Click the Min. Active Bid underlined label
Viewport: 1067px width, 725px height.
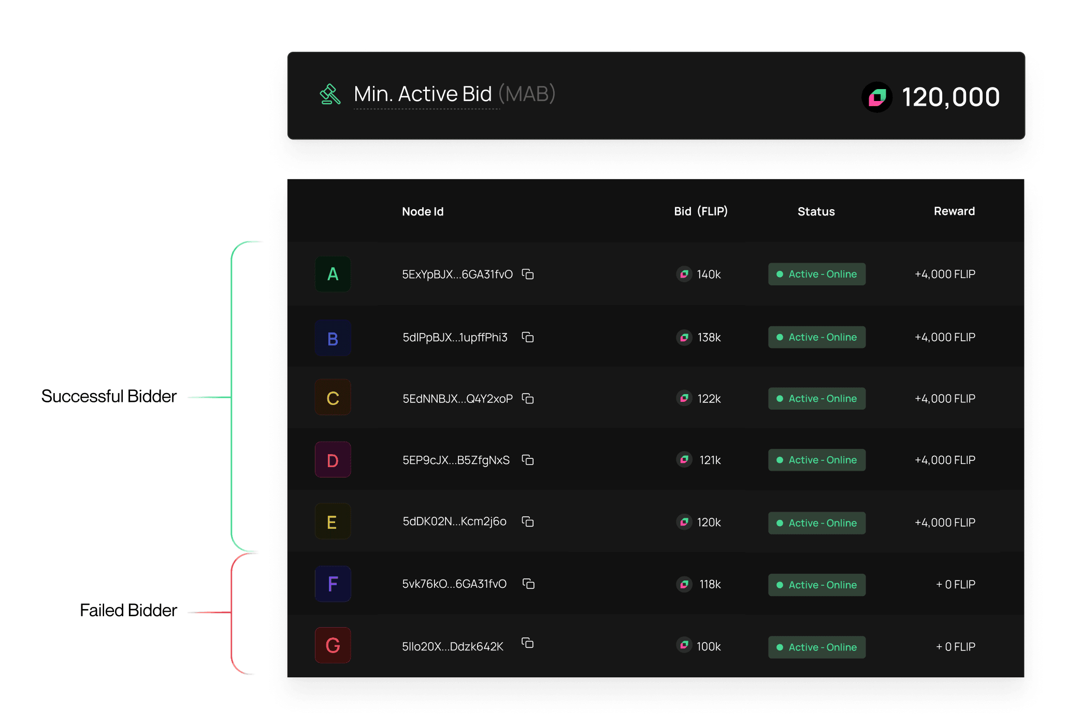coord(423,94)
